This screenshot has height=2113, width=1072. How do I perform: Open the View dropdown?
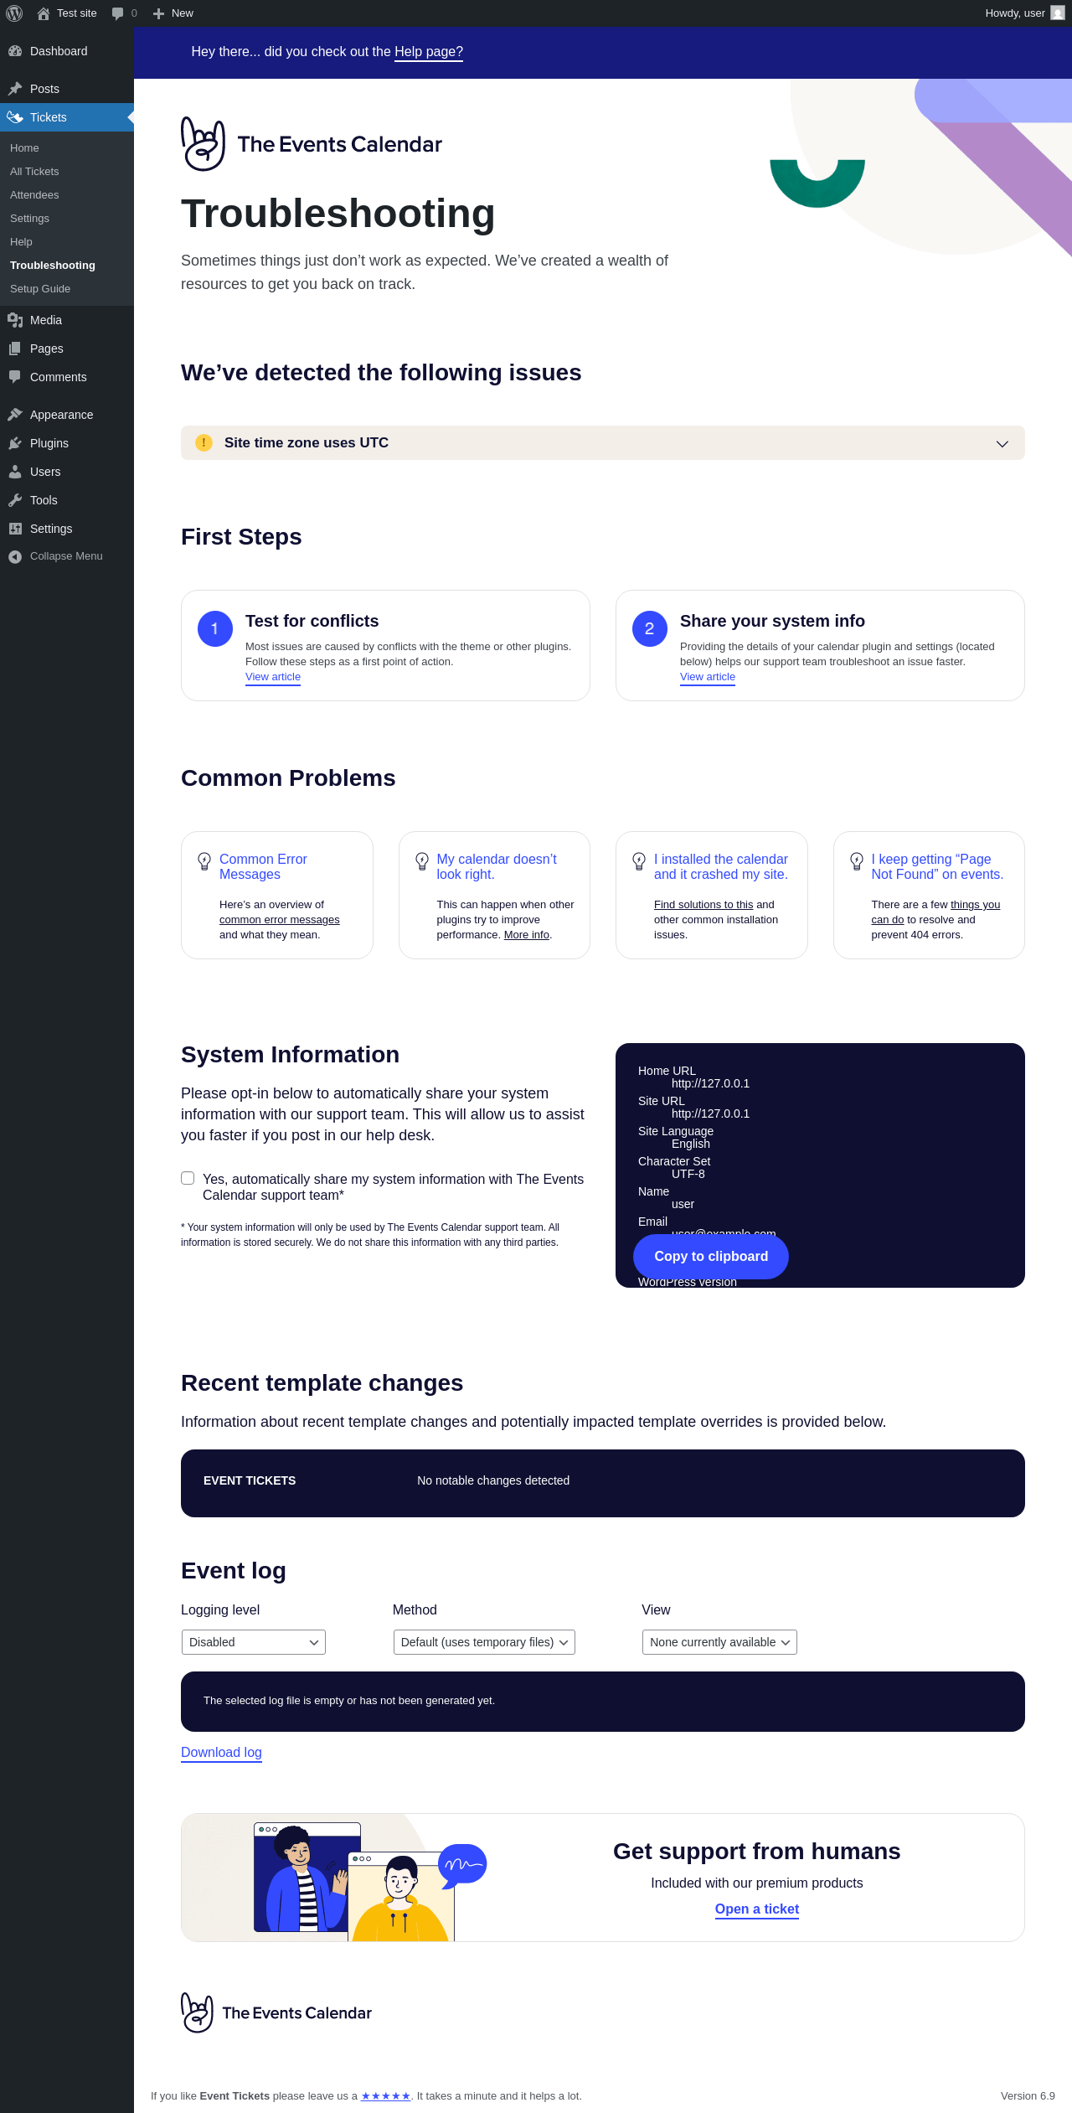tap(719, 1642)
